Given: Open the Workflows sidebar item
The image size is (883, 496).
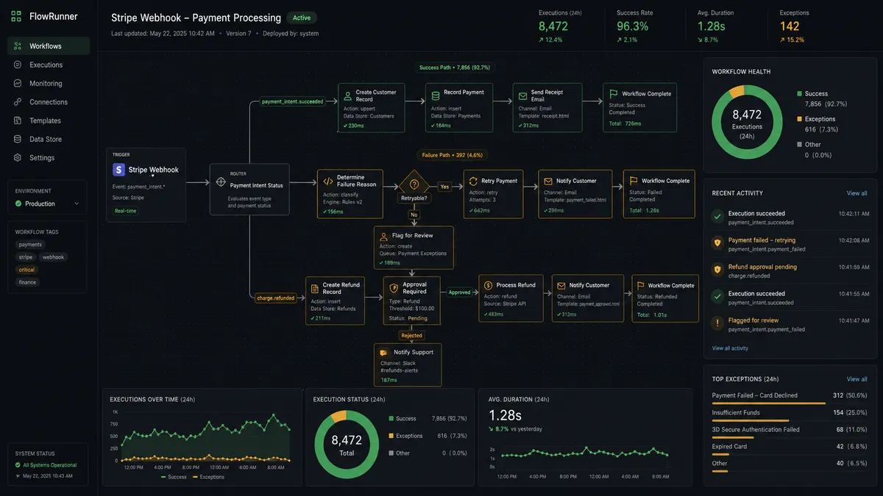Looking at the screenshot, I should tap(49, 46).
